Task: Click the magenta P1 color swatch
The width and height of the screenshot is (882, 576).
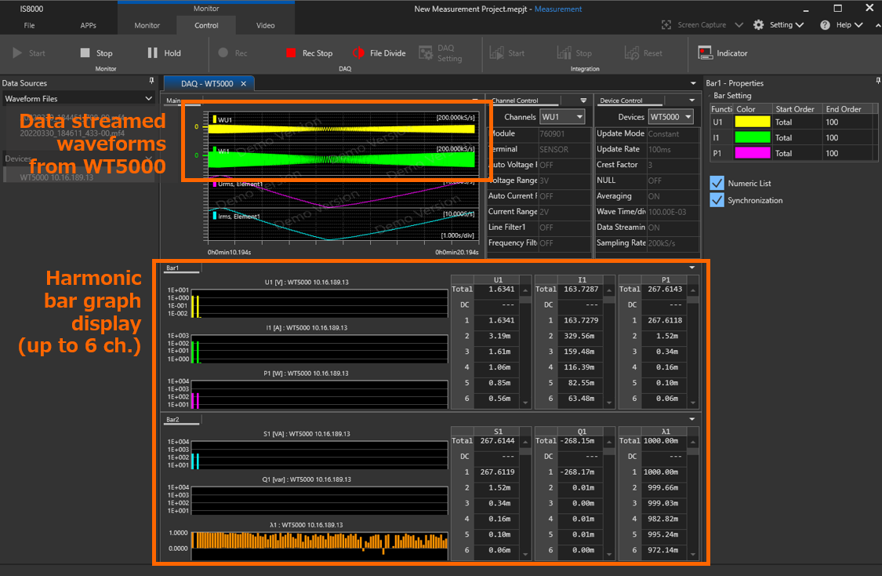Action: [753, 153]
